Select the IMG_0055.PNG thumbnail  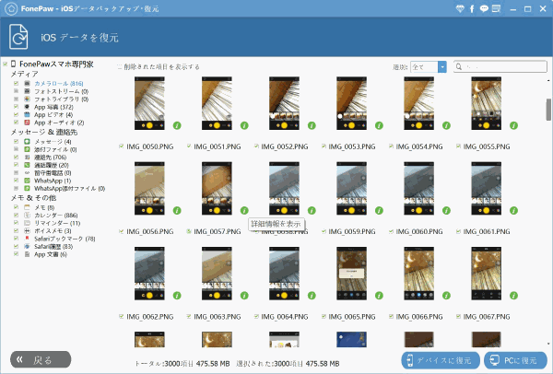486,103
